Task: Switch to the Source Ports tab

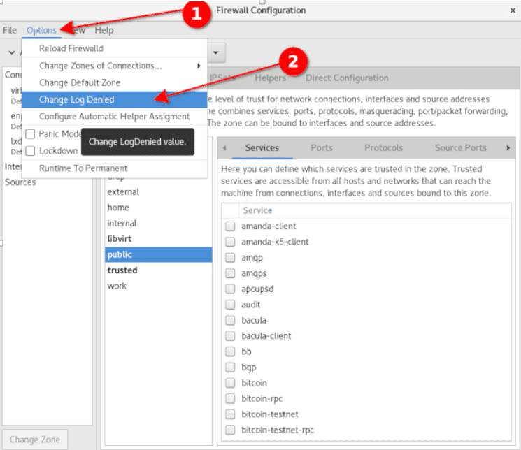Action: coord(460,147)
